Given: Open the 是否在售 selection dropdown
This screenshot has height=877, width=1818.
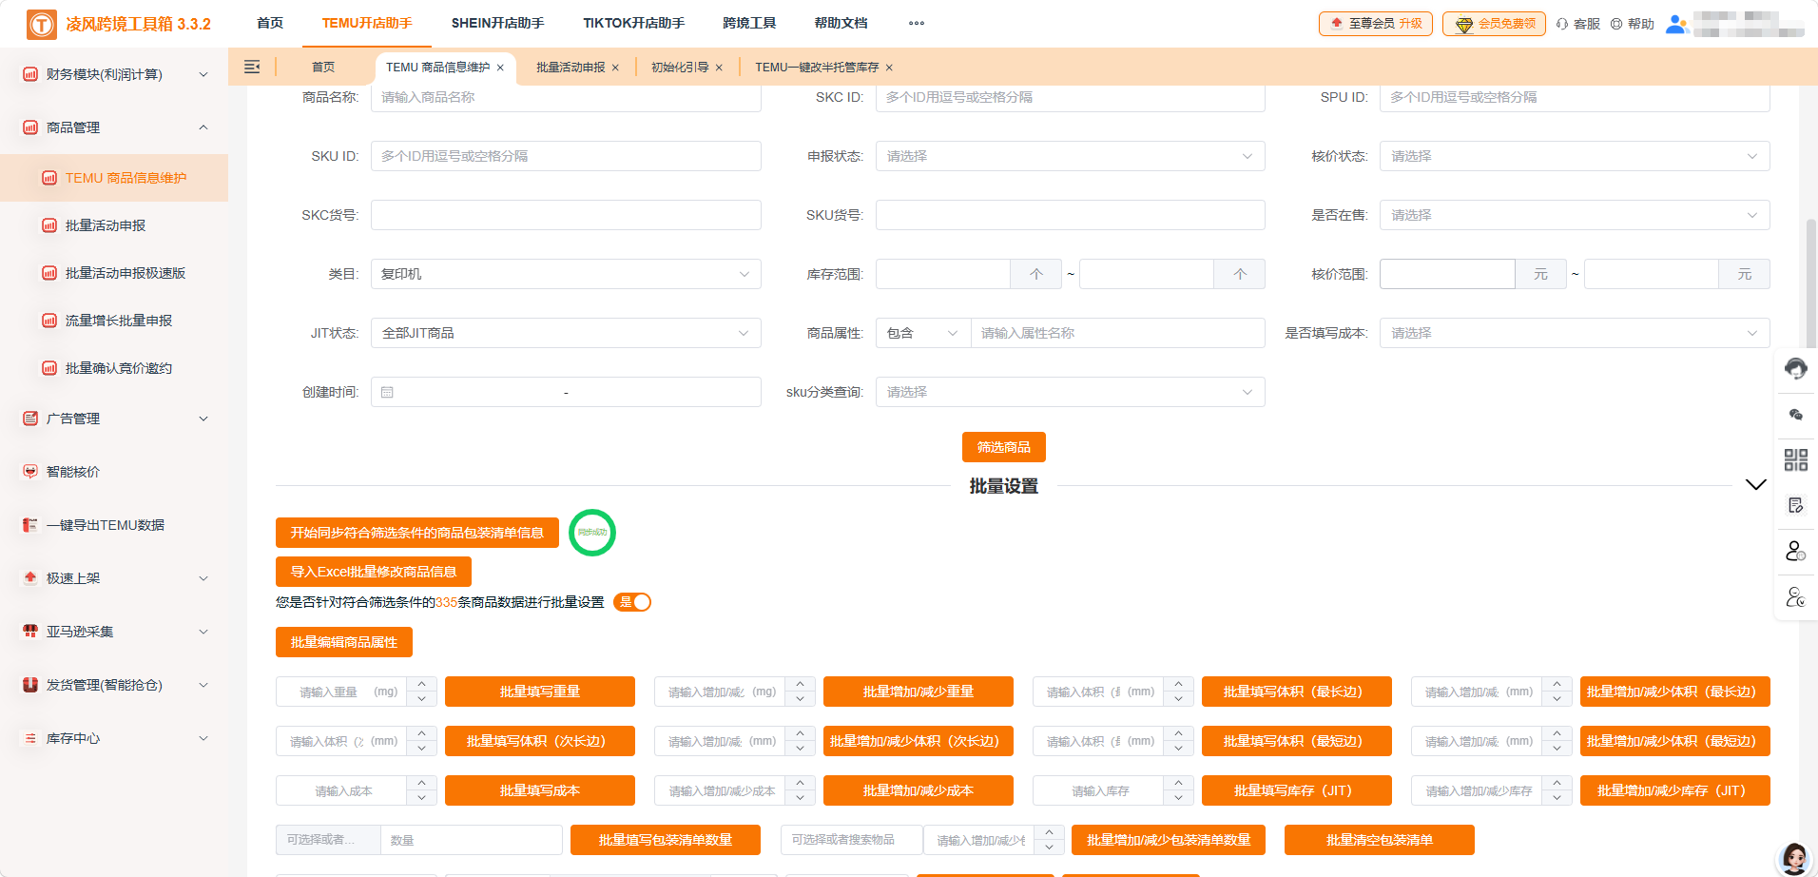Looking at the screenshot, I should [1574, 215].
